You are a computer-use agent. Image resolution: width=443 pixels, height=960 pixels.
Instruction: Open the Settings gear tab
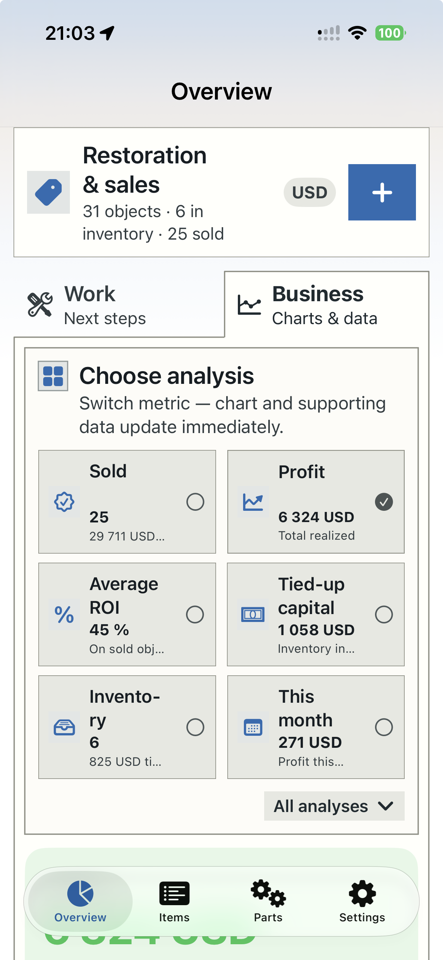coord(362,901)
